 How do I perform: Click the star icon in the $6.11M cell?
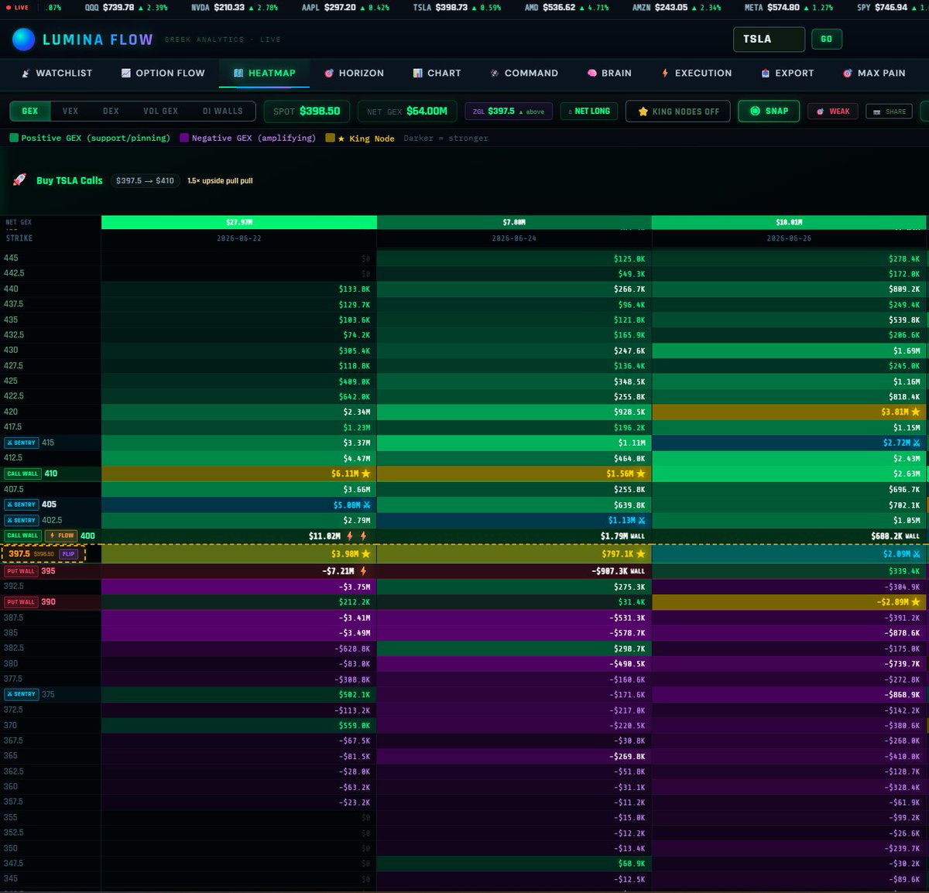(366, 474)
